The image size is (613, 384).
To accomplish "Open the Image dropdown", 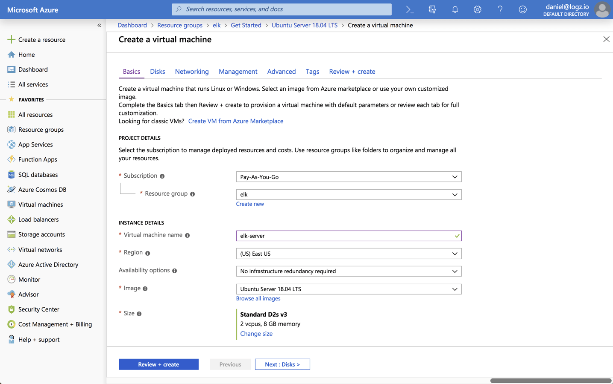I will click(349, 289).
